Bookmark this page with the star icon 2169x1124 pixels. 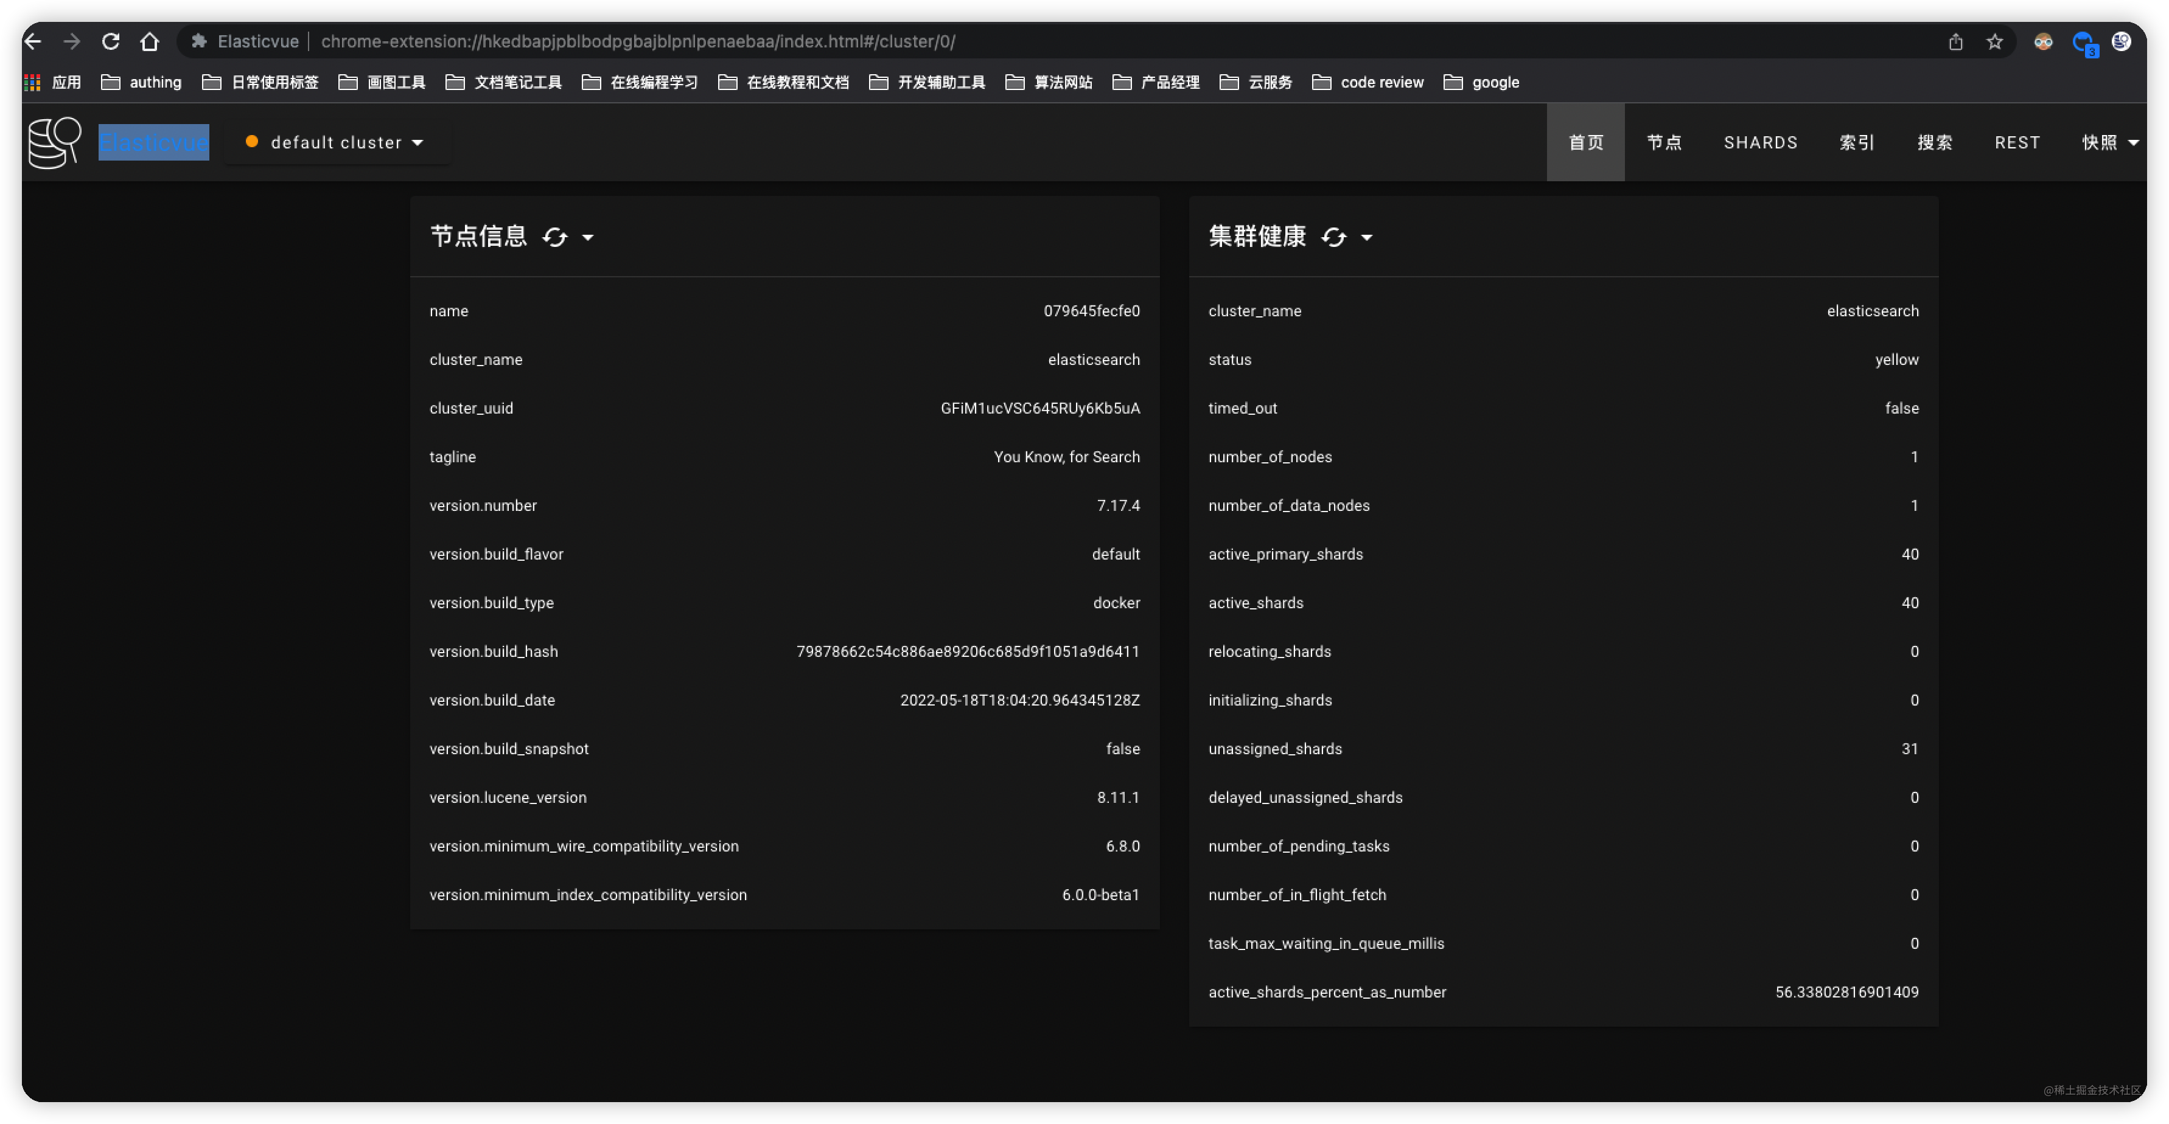[1994, 41]
